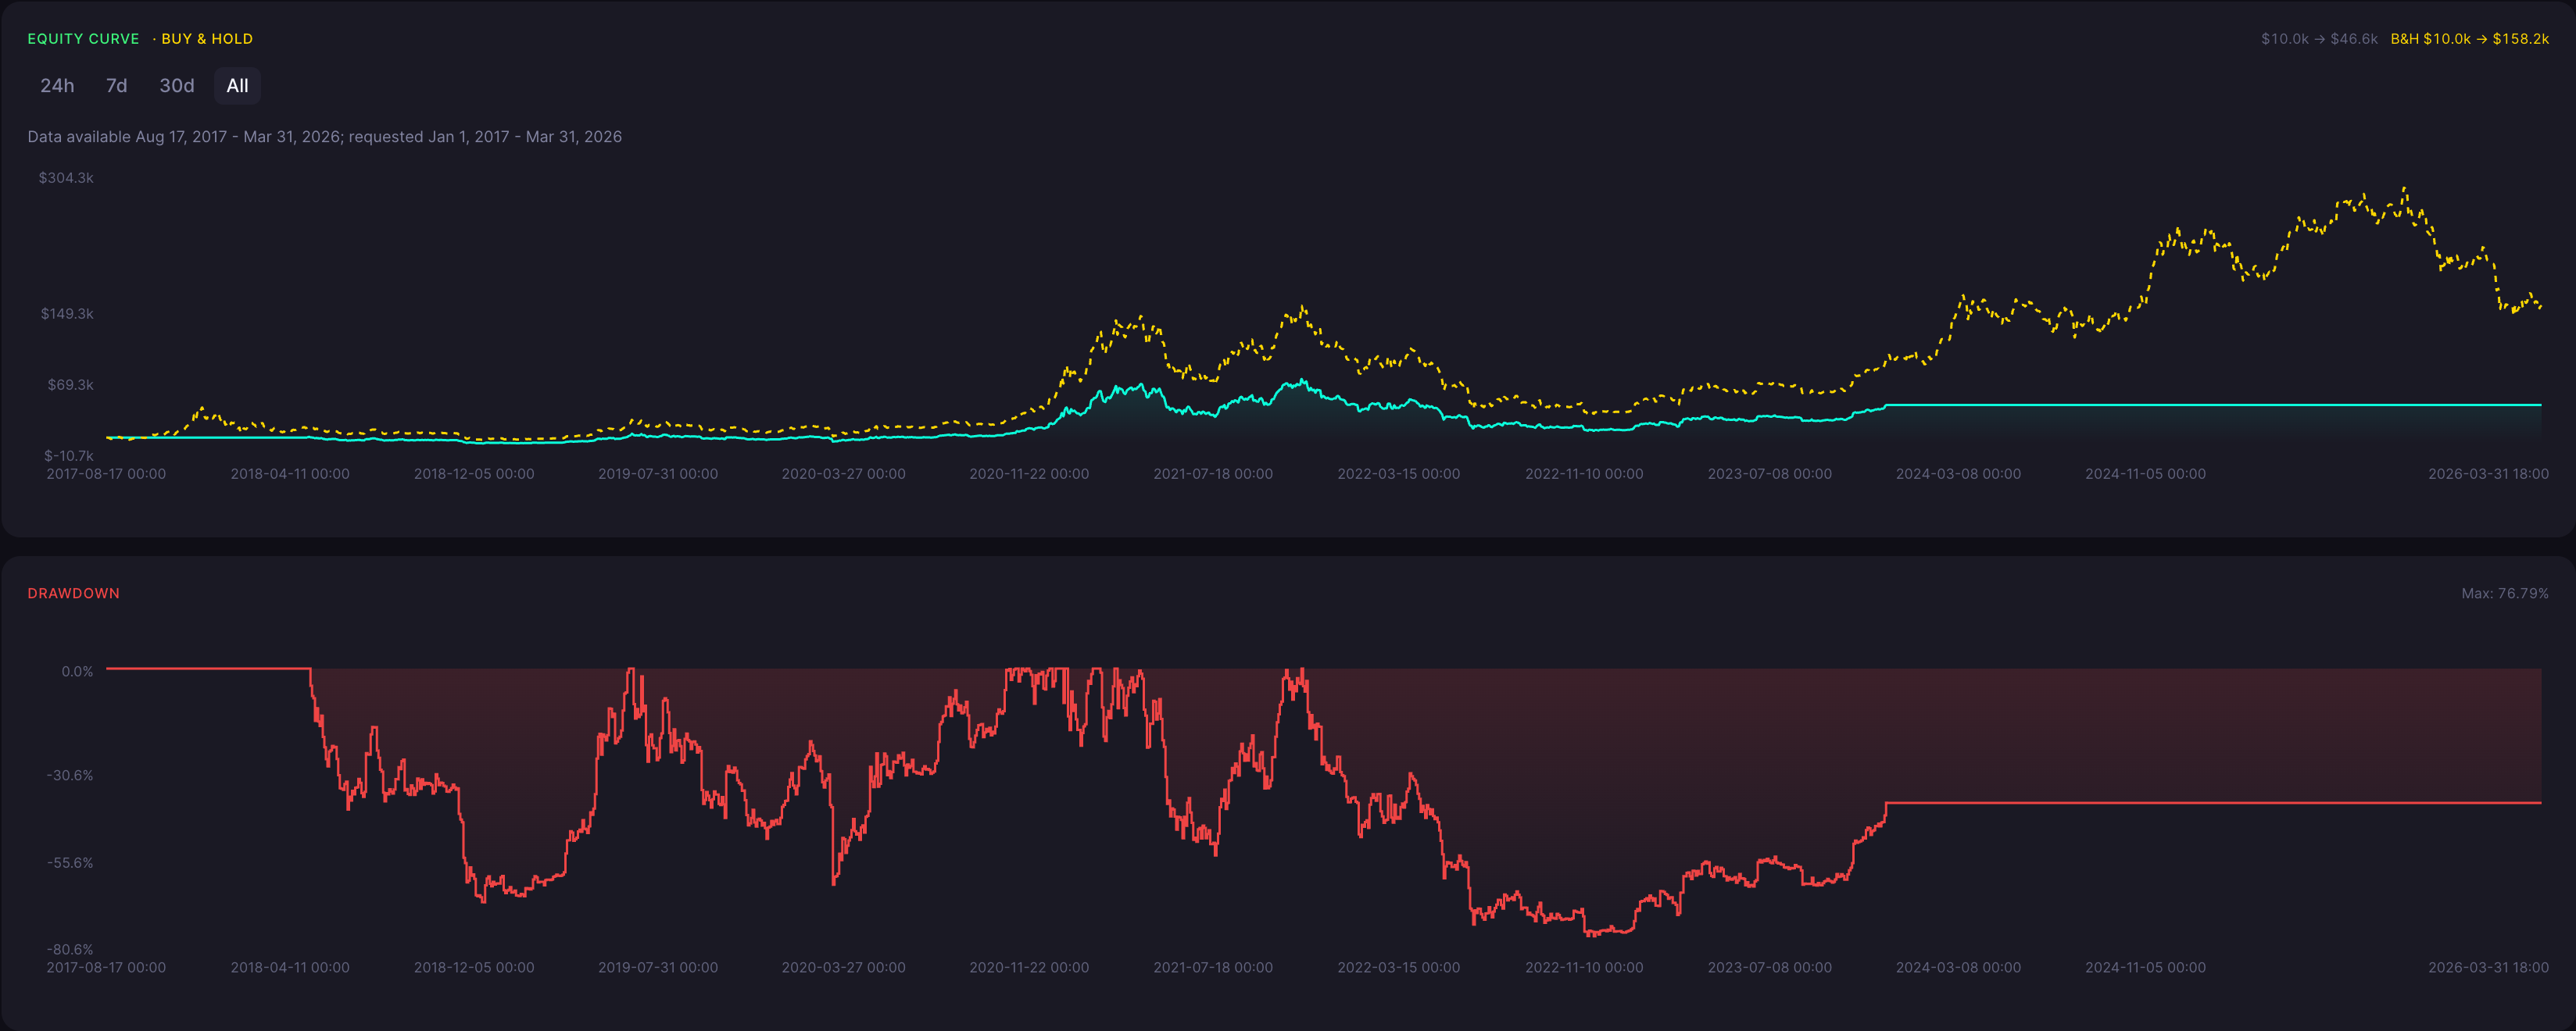Click the DRAWDOWN panel title
This screenshot has width=2576, height=1031.
[74, 594]
